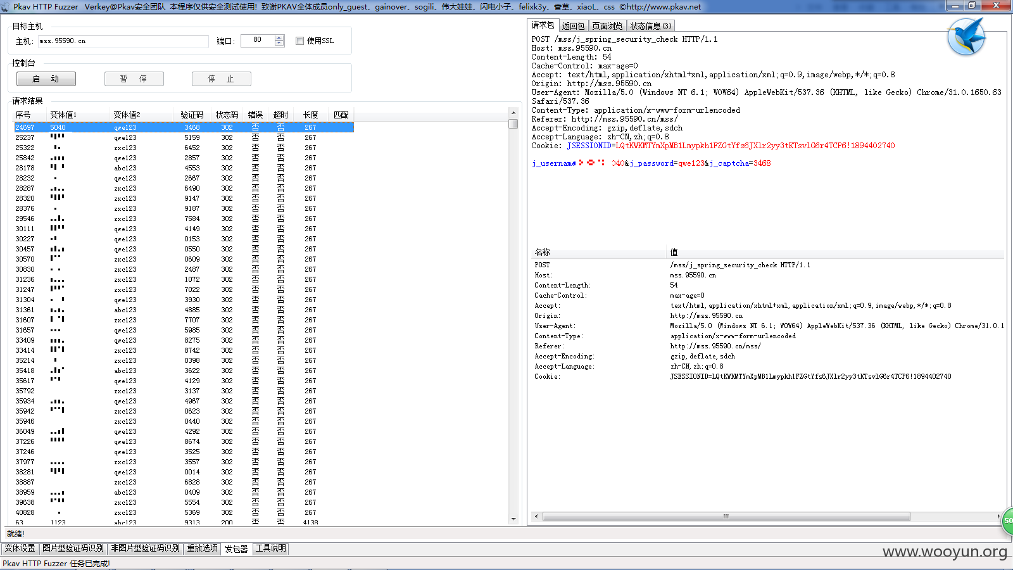The width and height of the screenshot is (1013, 570).
Task: Select result row with 序号 25237
Action: tap(184, 137)
